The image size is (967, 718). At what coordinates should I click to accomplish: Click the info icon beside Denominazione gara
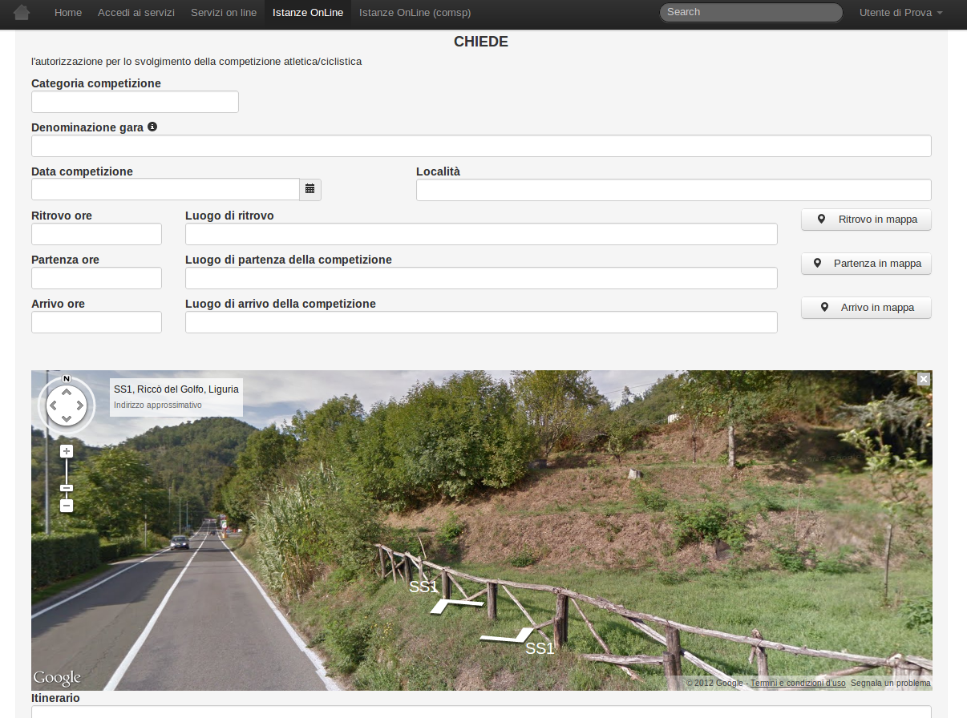pos(152,127)
